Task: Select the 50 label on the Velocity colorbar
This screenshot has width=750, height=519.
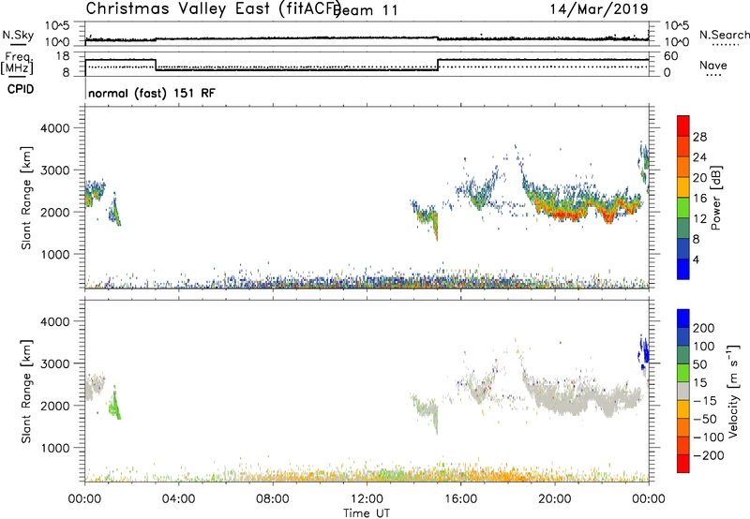Action: click(699, 364)
